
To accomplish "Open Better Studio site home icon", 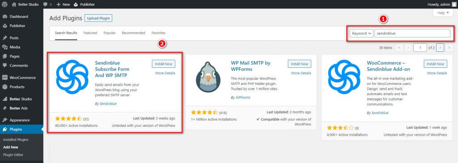I will point(14,4).
